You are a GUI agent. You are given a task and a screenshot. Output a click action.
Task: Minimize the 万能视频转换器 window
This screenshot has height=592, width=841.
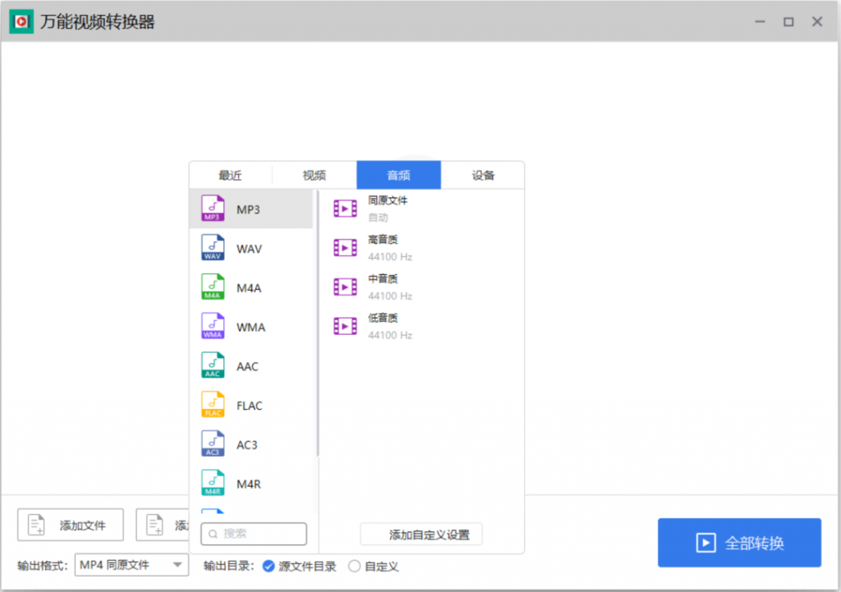[x=760, y=21]
